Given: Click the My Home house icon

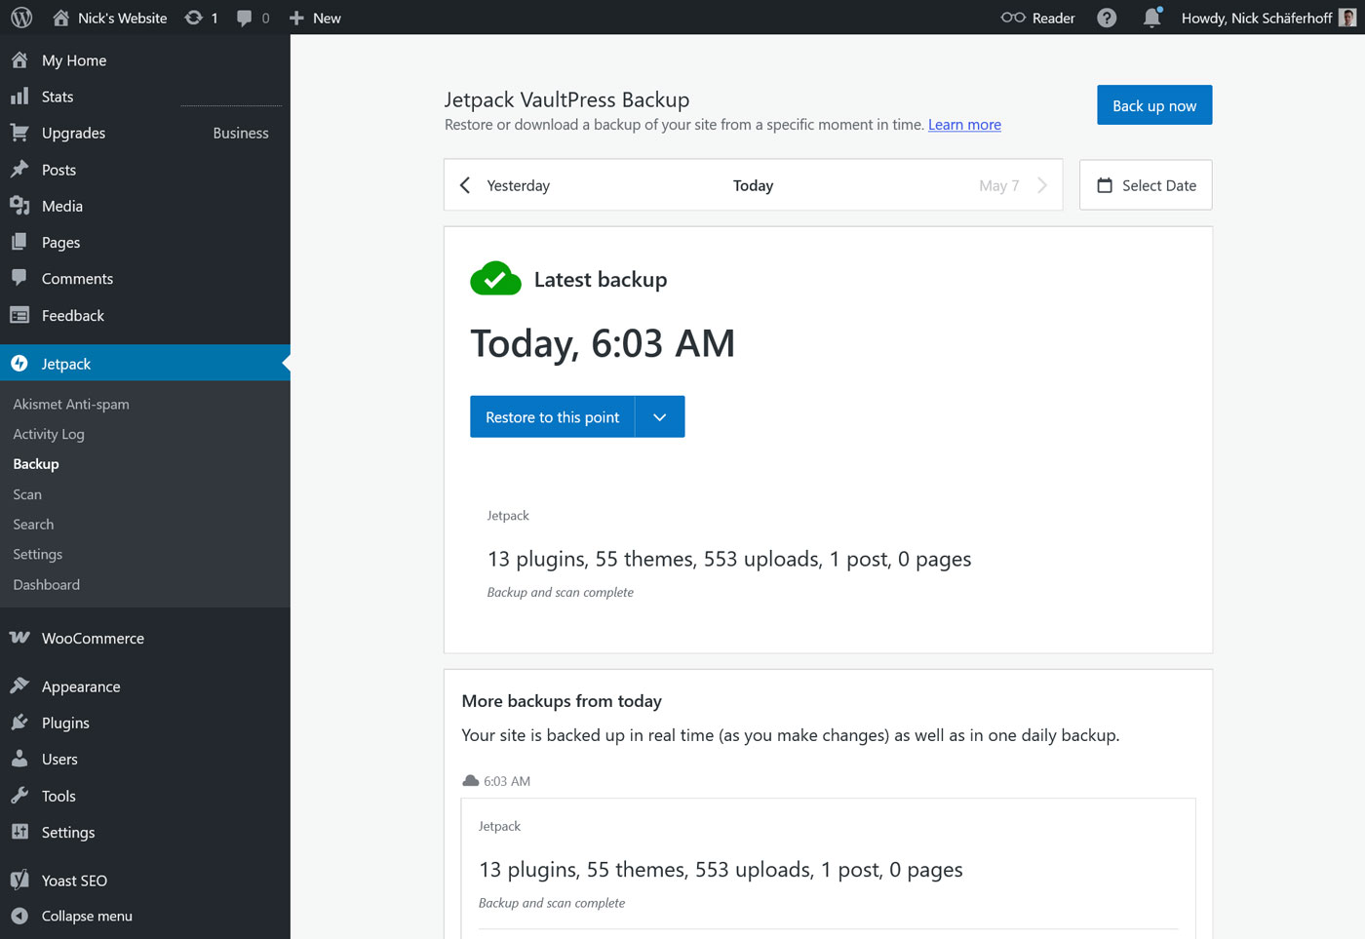Looking at the screenshot, I should (19, 59).
